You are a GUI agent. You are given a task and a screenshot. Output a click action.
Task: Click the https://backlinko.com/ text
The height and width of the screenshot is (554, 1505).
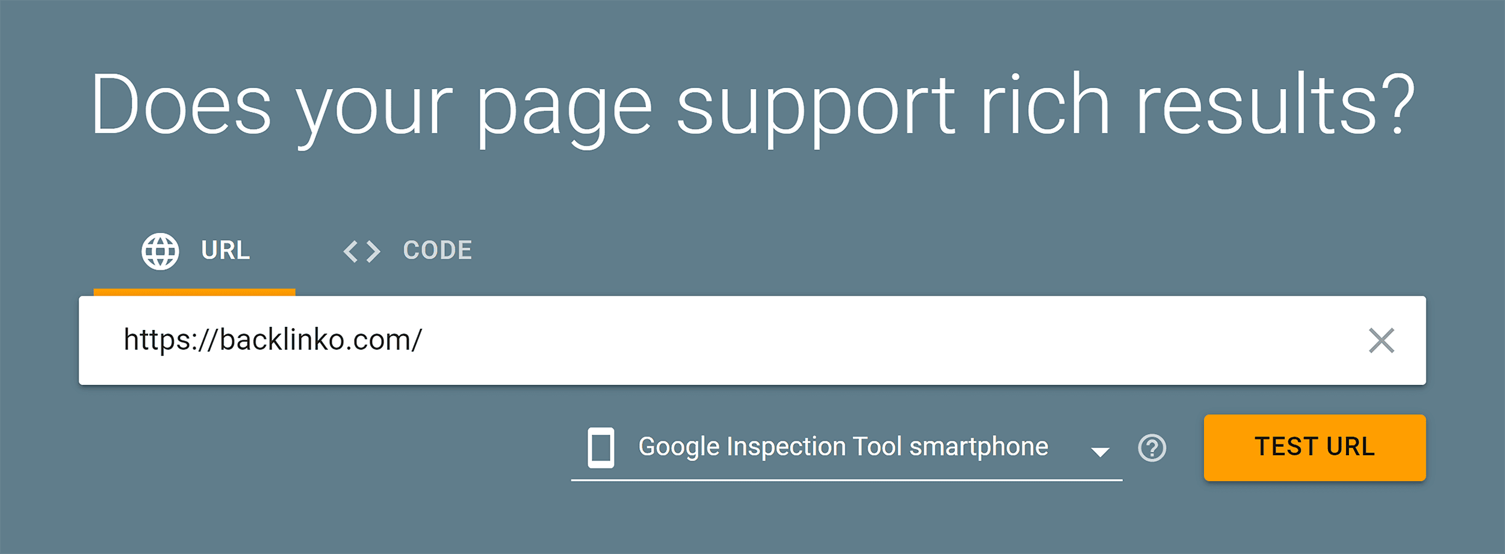(273, 340)
